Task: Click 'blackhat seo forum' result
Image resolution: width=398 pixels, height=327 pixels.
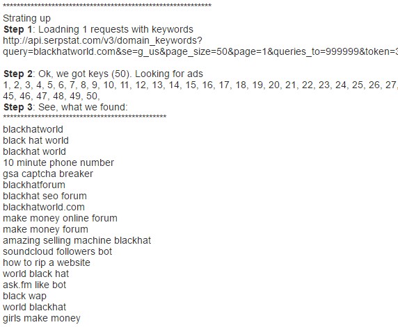Action: [x=45, y=196]
